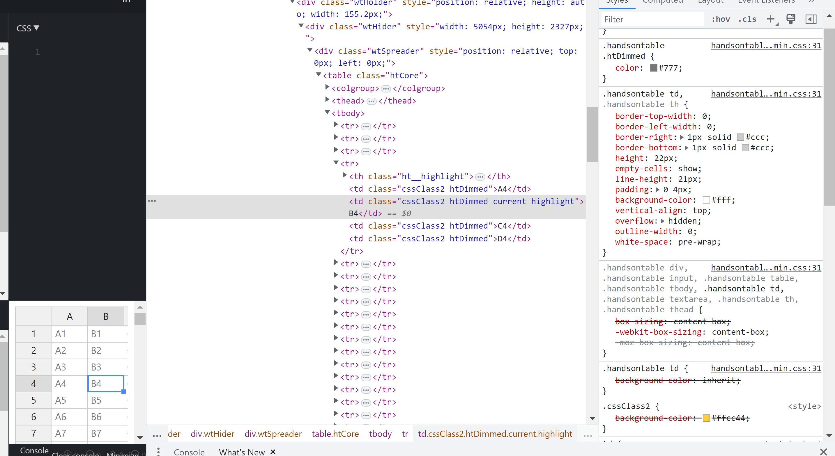835x456 pixels.
Task: Expand border-bottom shorthand property triangle
Action: click(x=687, y=148)
